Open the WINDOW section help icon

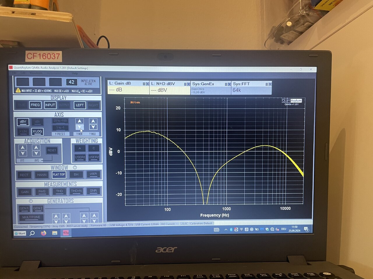(x=75, y=167)
